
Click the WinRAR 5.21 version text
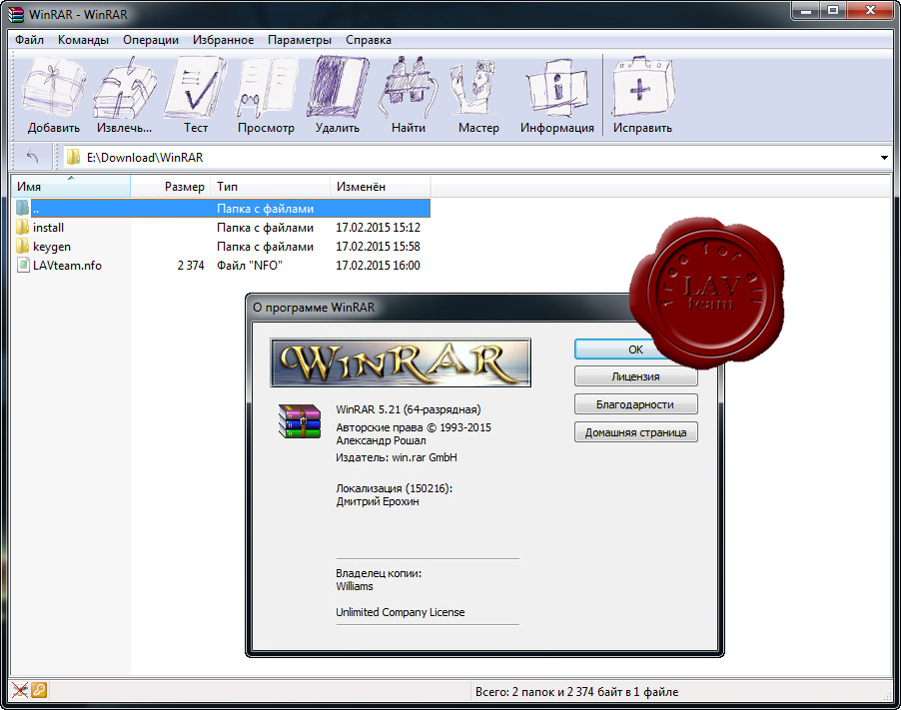click(x=408, y=409)
